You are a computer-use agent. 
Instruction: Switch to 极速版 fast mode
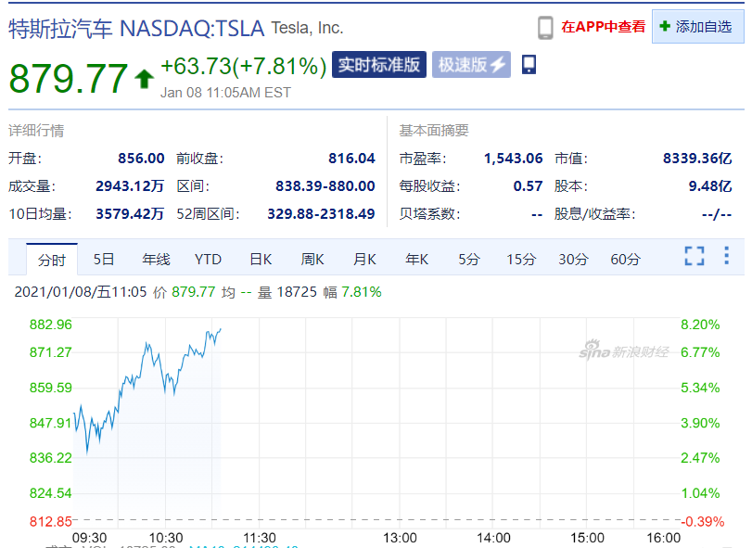coord(471,65)
